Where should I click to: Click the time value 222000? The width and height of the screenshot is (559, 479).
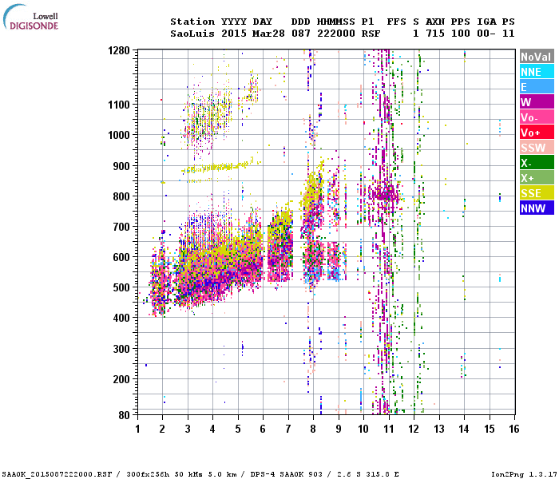tap(336, 34)
